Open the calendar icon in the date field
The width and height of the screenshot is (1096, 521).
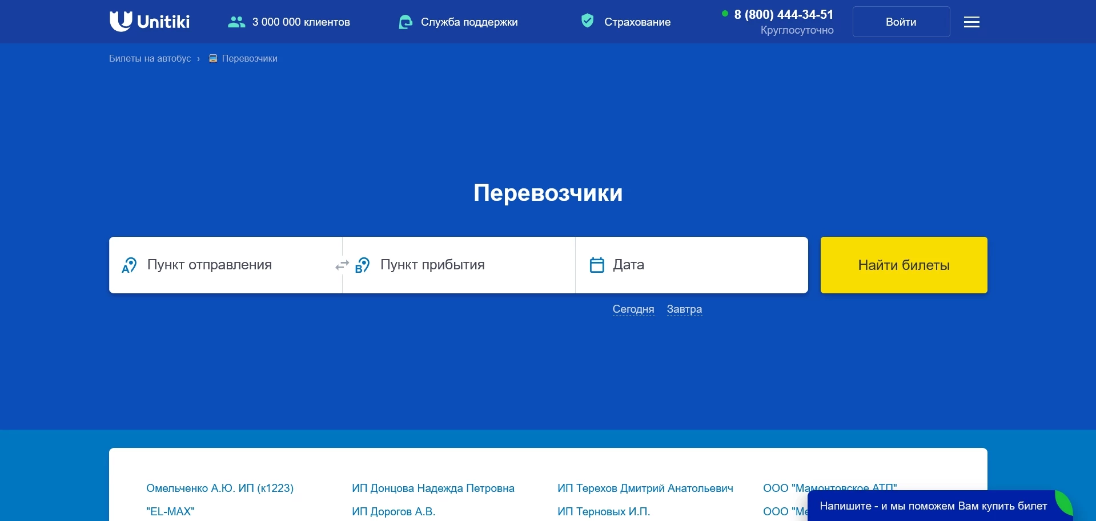597,264
